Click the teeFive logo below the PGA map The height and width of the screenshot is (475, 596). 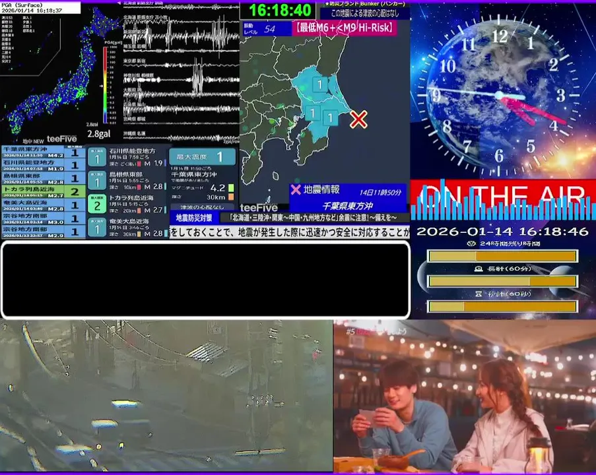(x=61, y=139)
